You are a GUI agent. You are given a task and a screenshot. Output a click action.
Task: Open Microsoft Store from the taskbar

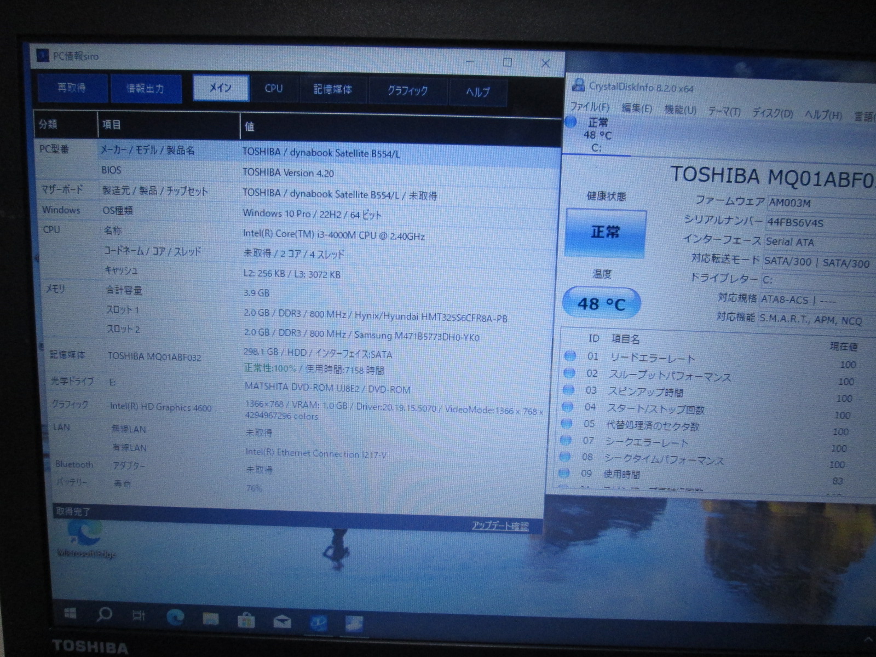click(x=246, y=620)
